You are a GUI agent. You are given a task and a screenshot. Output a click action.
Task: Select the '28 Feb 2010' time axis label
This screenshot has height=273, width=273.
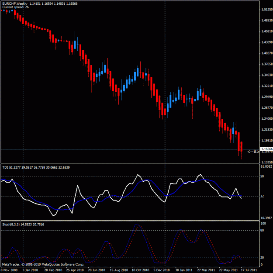coord(53,270)
